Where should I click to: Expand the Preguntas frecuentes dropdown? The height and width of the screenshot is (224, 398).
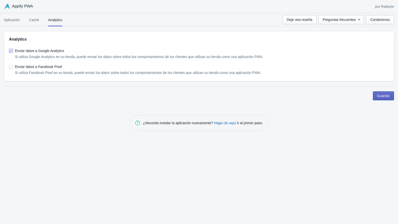point(341,20)
